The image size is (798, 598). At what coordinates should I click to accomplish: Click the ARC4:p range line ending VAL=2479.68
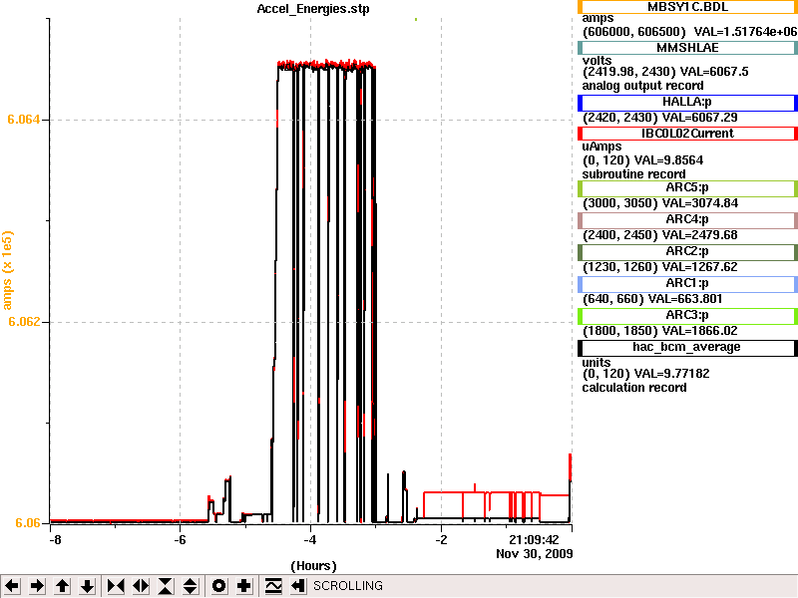[660, 235]
